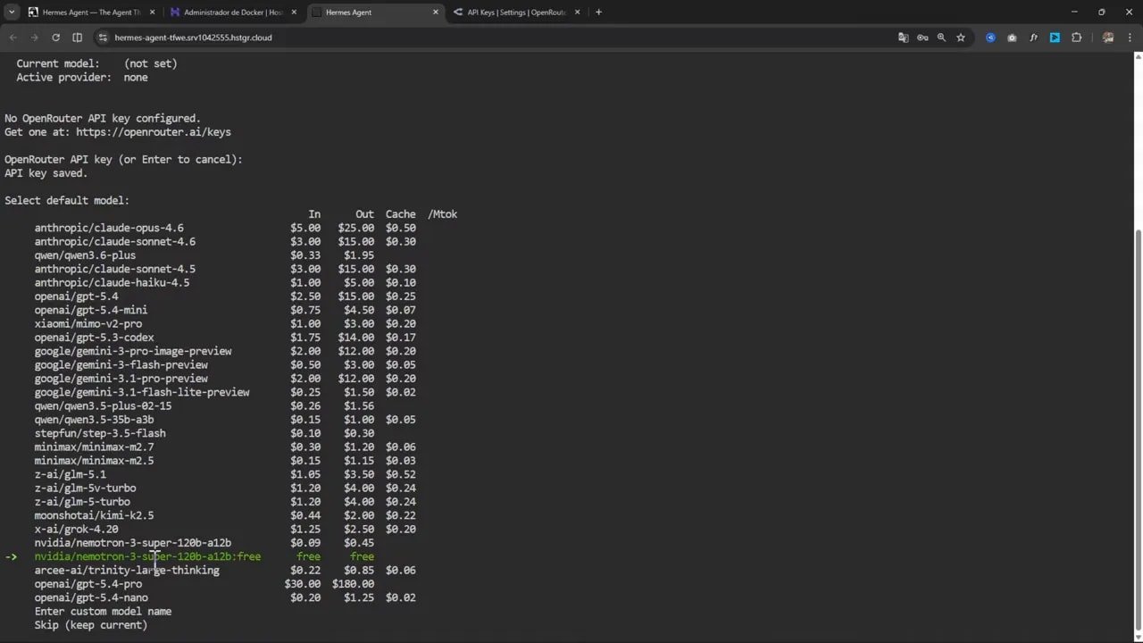
Task: Open the https://openrouter.ai/keys link
Action: (x=153, y=132)
